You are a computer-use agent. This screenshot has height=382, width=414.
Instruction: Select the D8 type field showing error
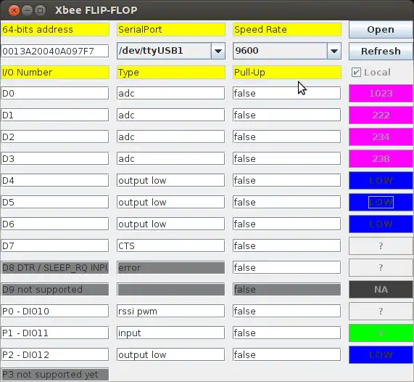(171, 267)
